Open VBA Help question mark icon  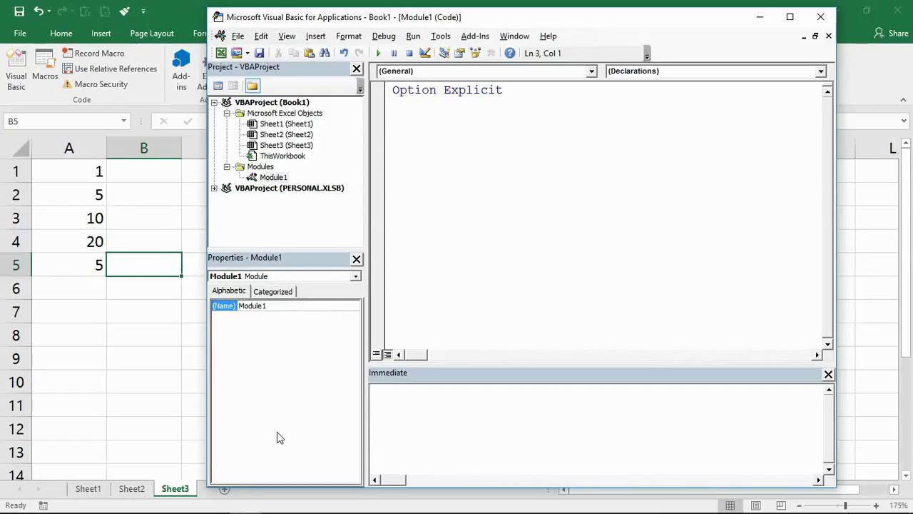coord(510,53)
